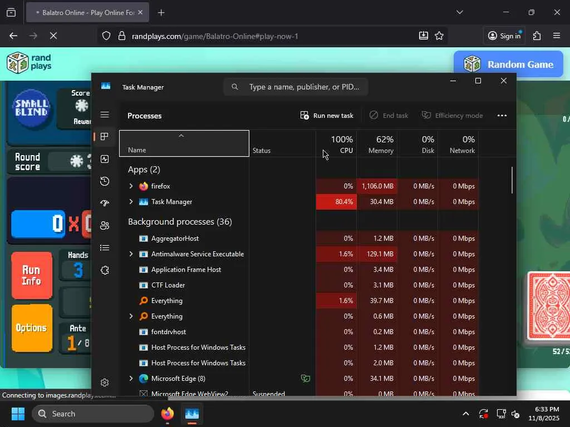
Task: Click Run new task button
Action: (x=327, y=116)
